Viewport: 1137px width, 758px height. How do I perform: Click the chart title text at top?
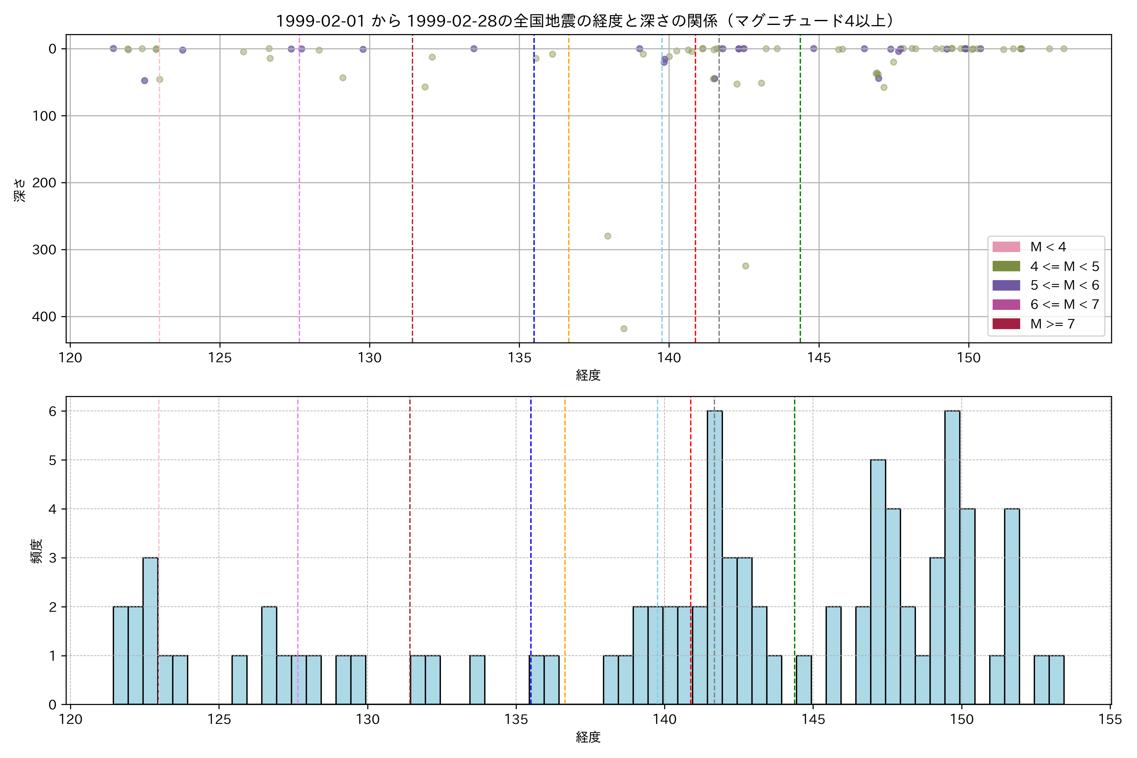click(x=585, y=21)
